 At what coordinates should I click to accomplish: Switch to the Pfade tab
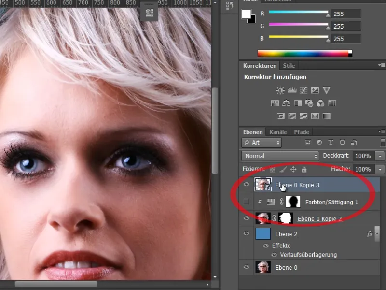pyautogui.click(x=302, y=132)
